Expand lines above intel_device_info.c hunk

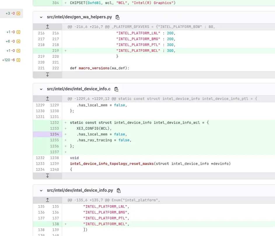pyautogui.click(x=47, y=99)
